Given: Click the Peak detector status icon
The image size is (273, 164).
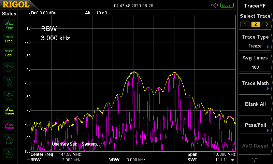Looking at the screenshot, I should [x=9, y=25].
